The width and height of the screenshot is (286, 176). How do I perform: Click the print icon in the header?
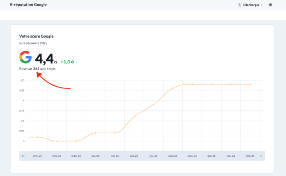(270, 5)
